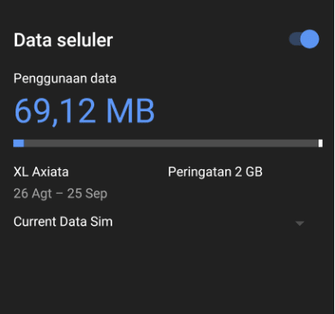Tap the blue knob of the mobile data toggle

(310, 39)
